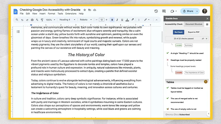Viewport: 221px width, 124px height.
Task: Toggle bold formatting
Action: (x=112, y=20)
